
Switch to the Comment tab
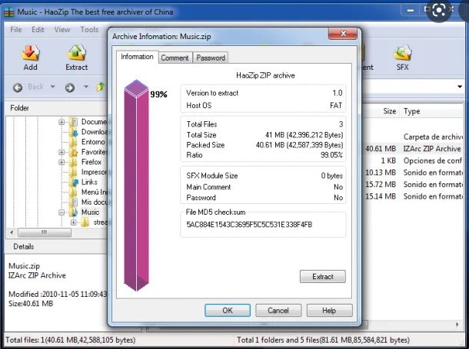tap(175, 58)
